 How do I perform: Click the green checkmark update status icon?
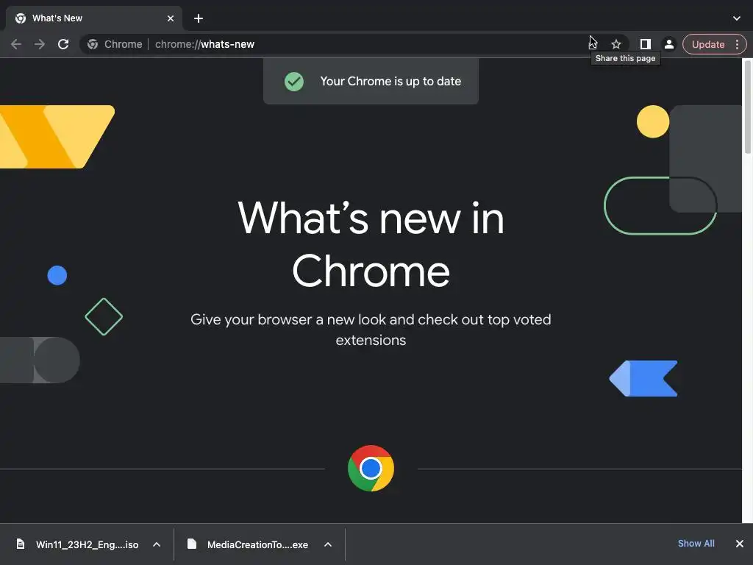[294, 81]
